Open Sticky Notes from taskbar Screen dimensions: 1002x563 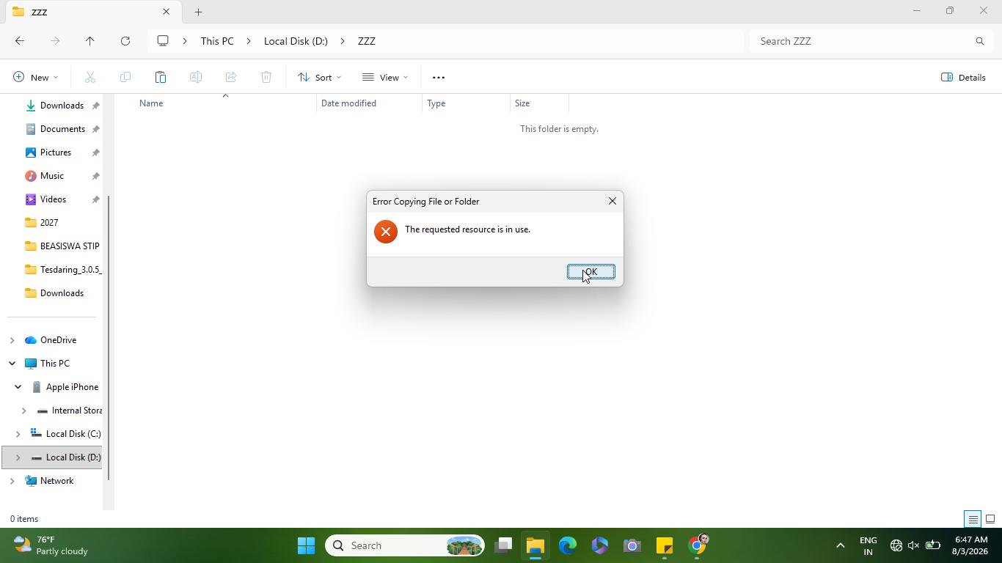[665, 545]
